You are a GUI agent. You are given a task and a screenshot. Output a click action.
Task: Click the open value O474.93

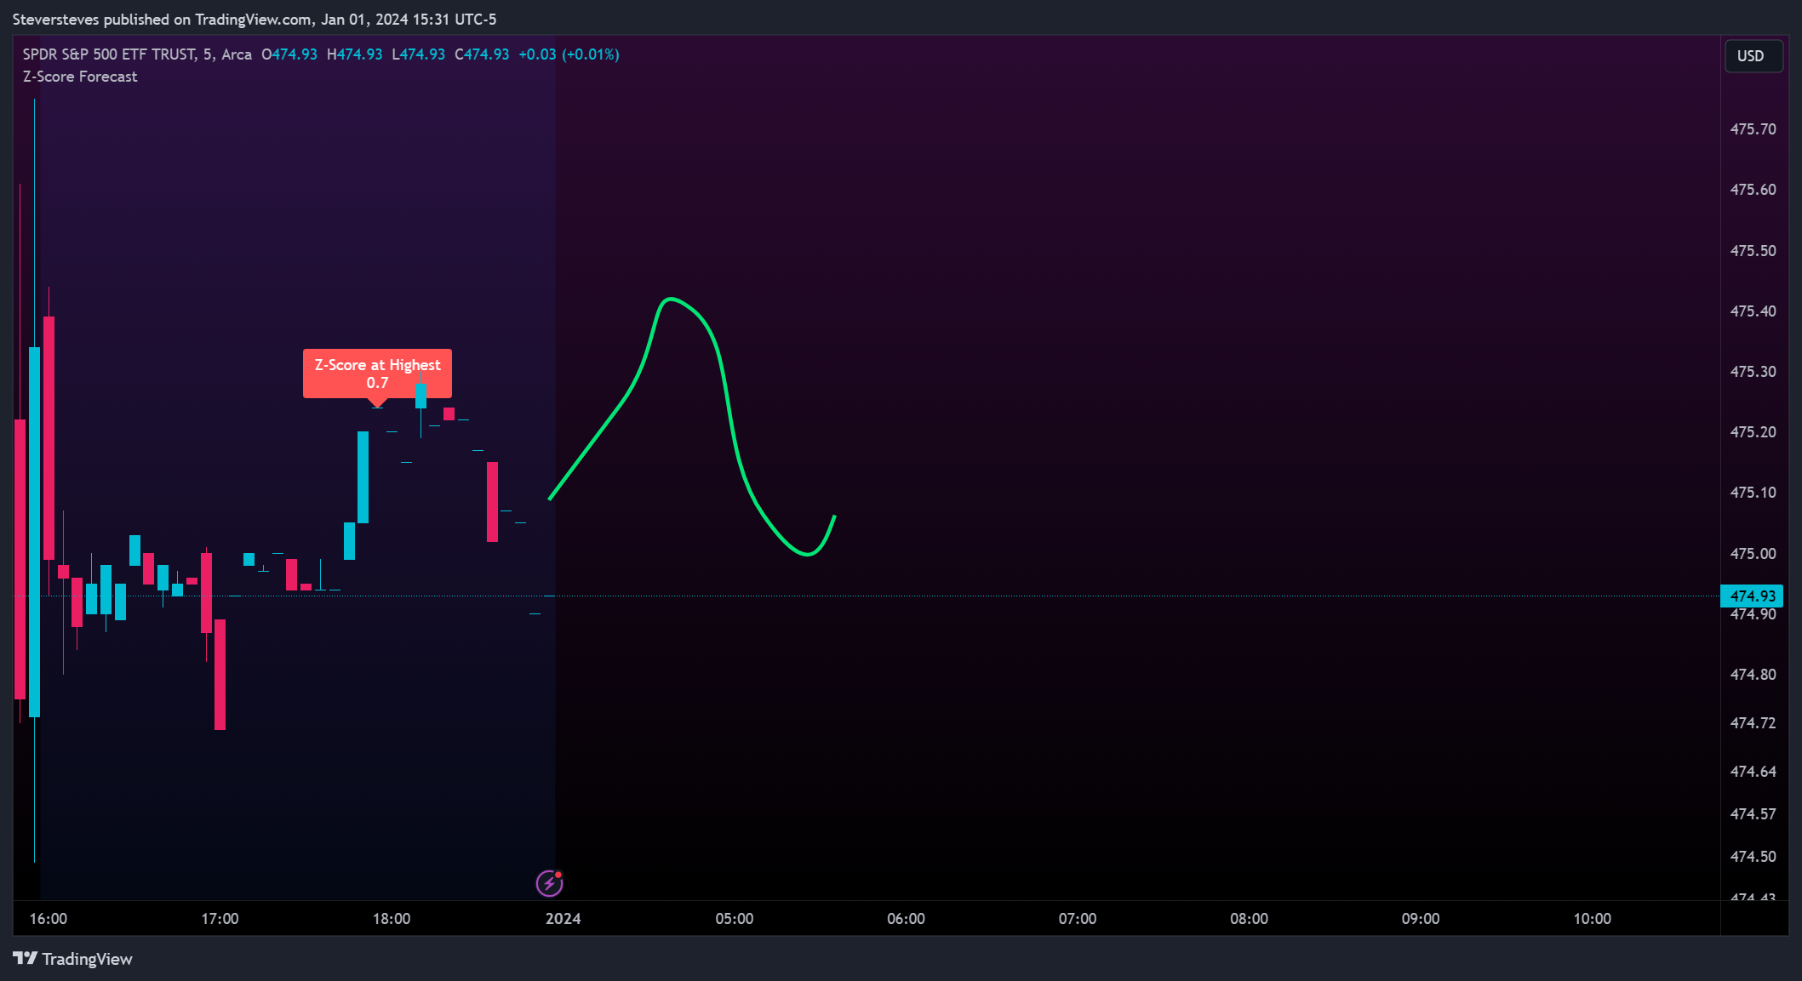(289, 54)
